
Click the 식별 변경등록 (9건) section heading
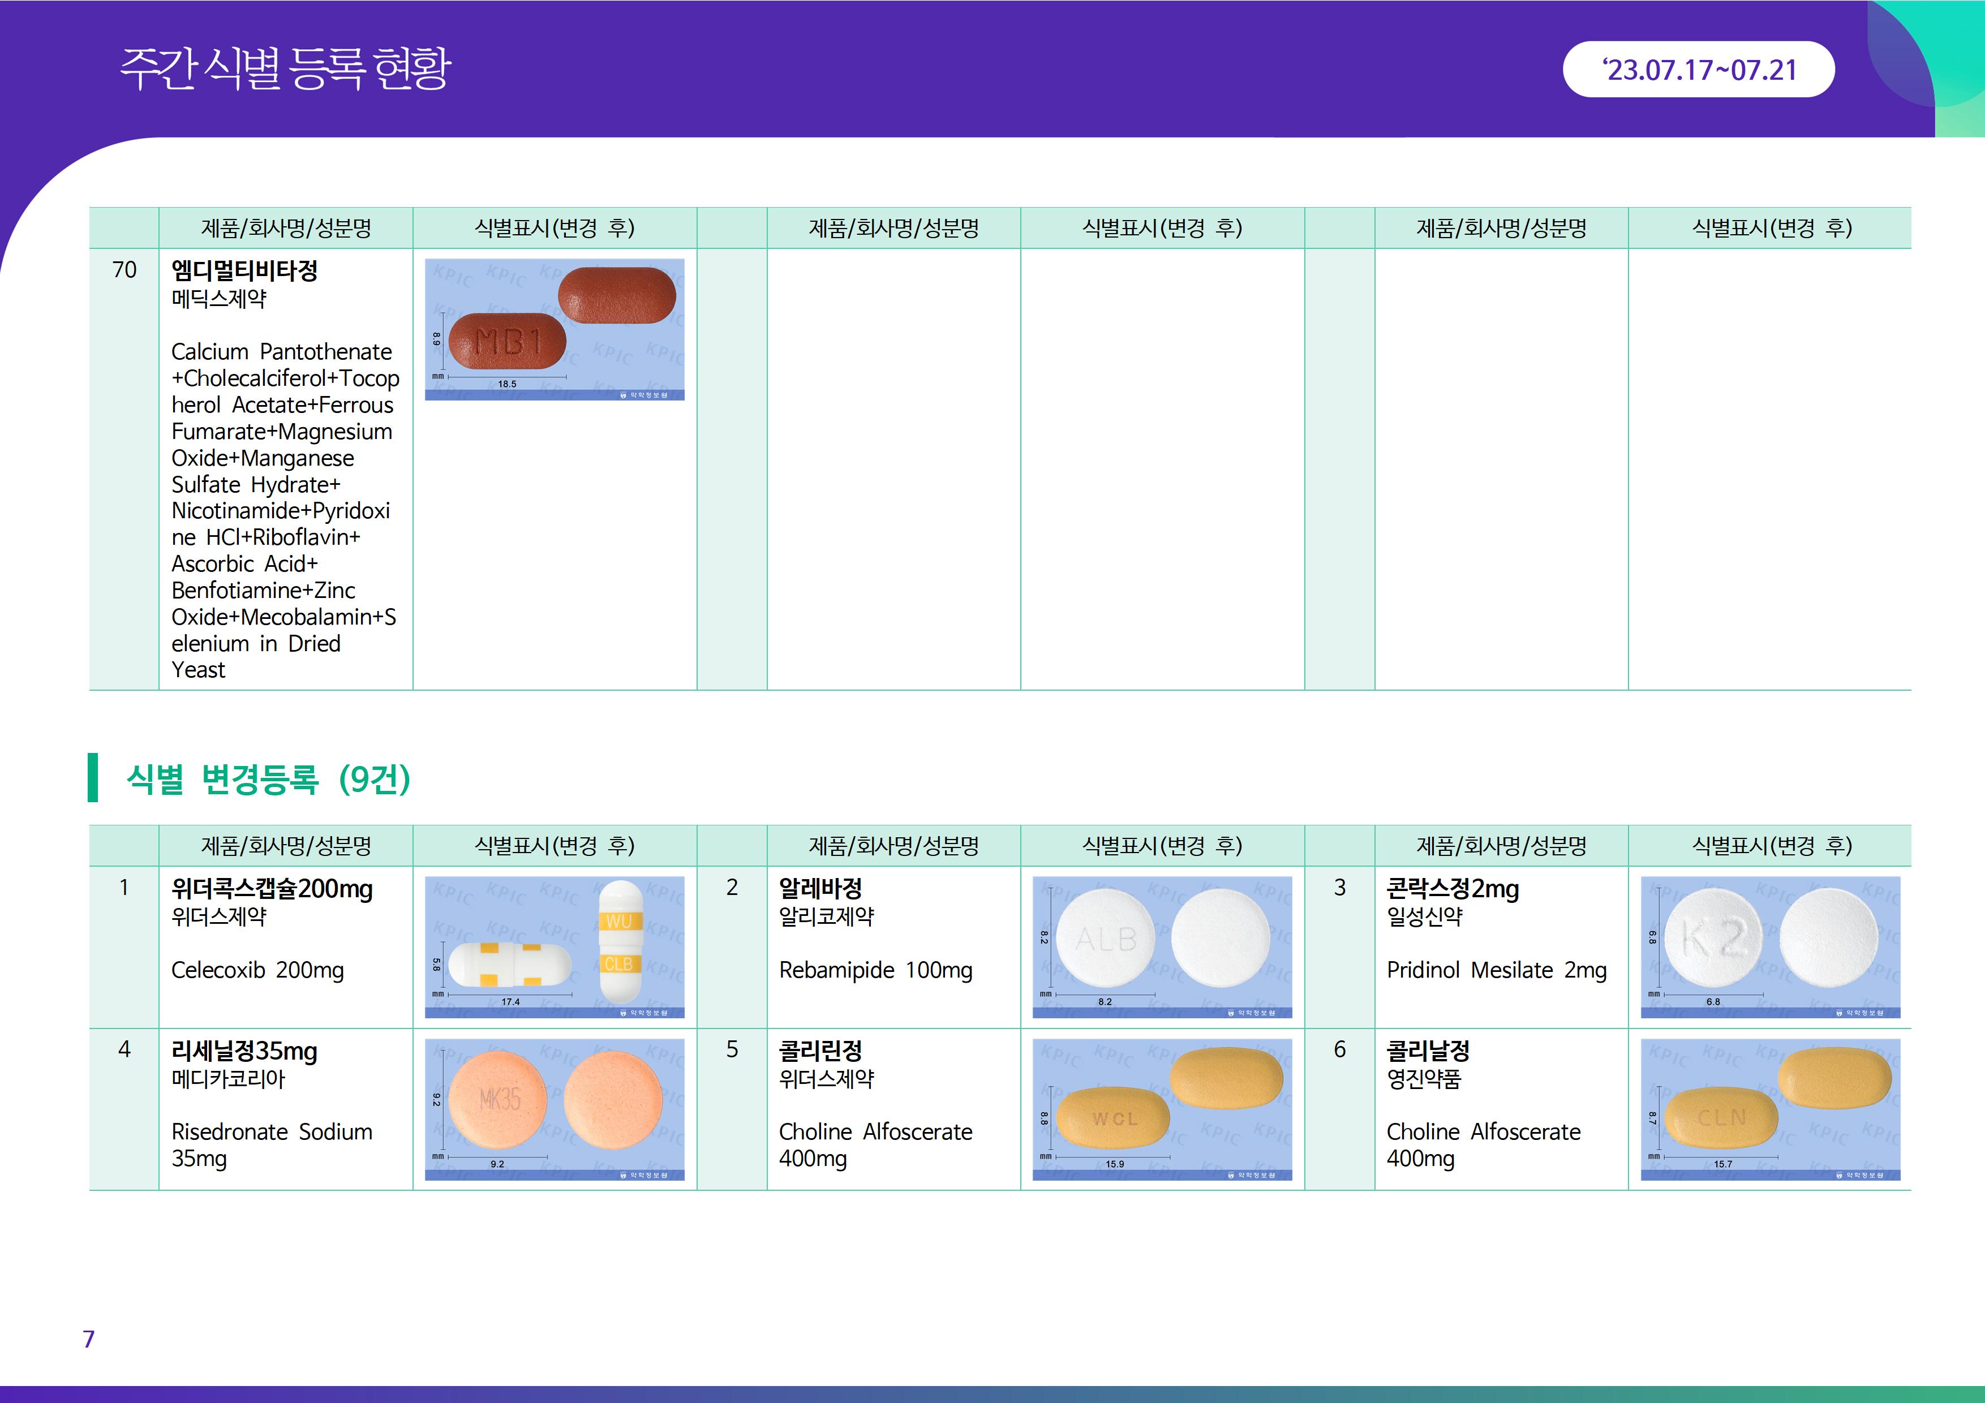[x=268, y=779]
